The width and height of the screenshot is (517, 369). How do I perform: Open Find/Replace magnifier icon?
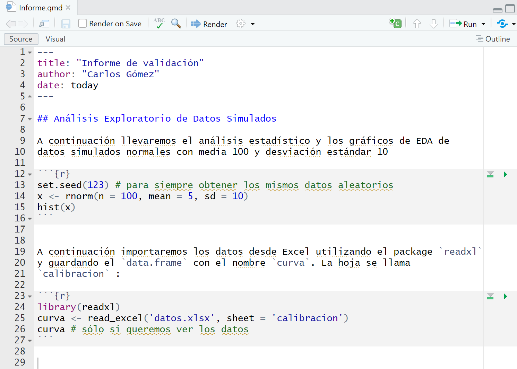[176, 24]
